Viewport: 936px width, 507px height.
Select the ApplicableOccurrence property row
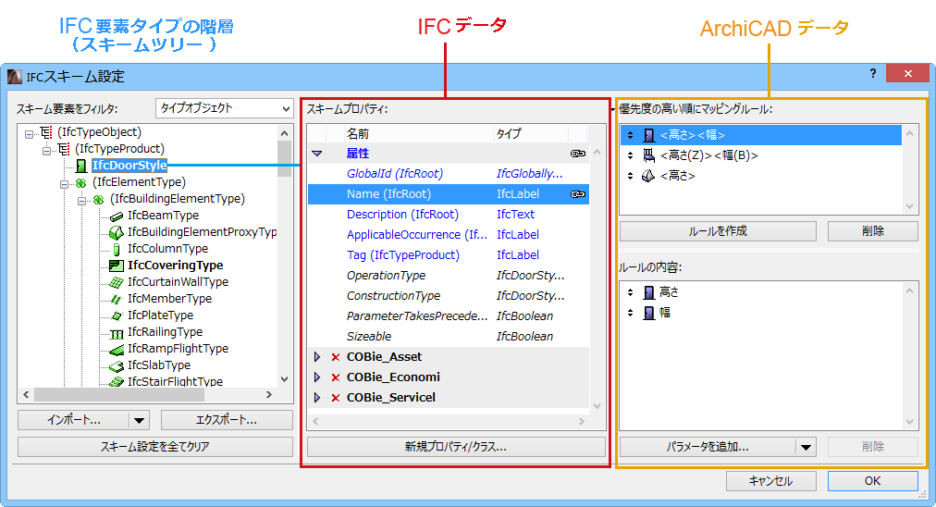pos(449,235)
